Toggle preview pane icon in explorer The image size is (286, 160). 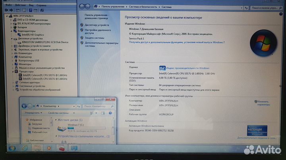coord(103,113)
